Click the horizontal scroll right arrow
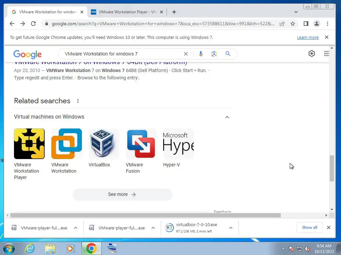 pyautogui.click(x=326, y=215)
